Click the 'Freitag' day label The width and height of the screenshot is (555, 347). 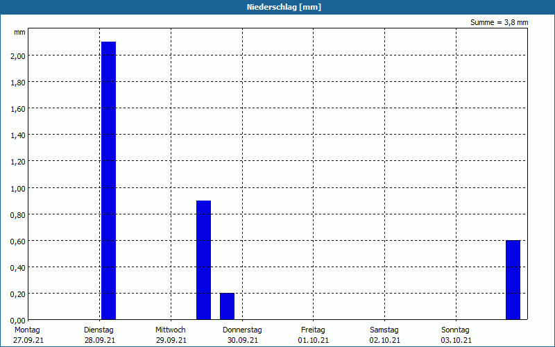pos(313,330)
